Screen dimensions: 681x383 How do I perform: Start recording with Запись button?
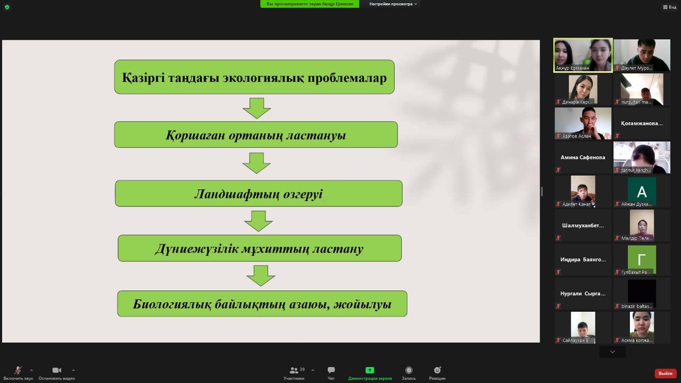point(409,372)
